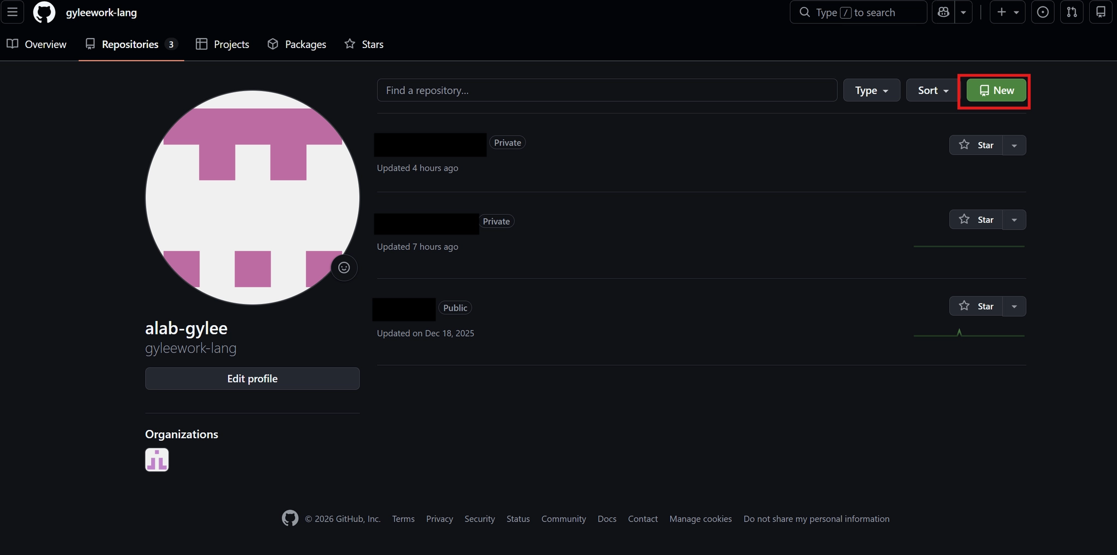The image size is (1117, 555).
Task: Open the header repositories icon button
Action: 1101,12
